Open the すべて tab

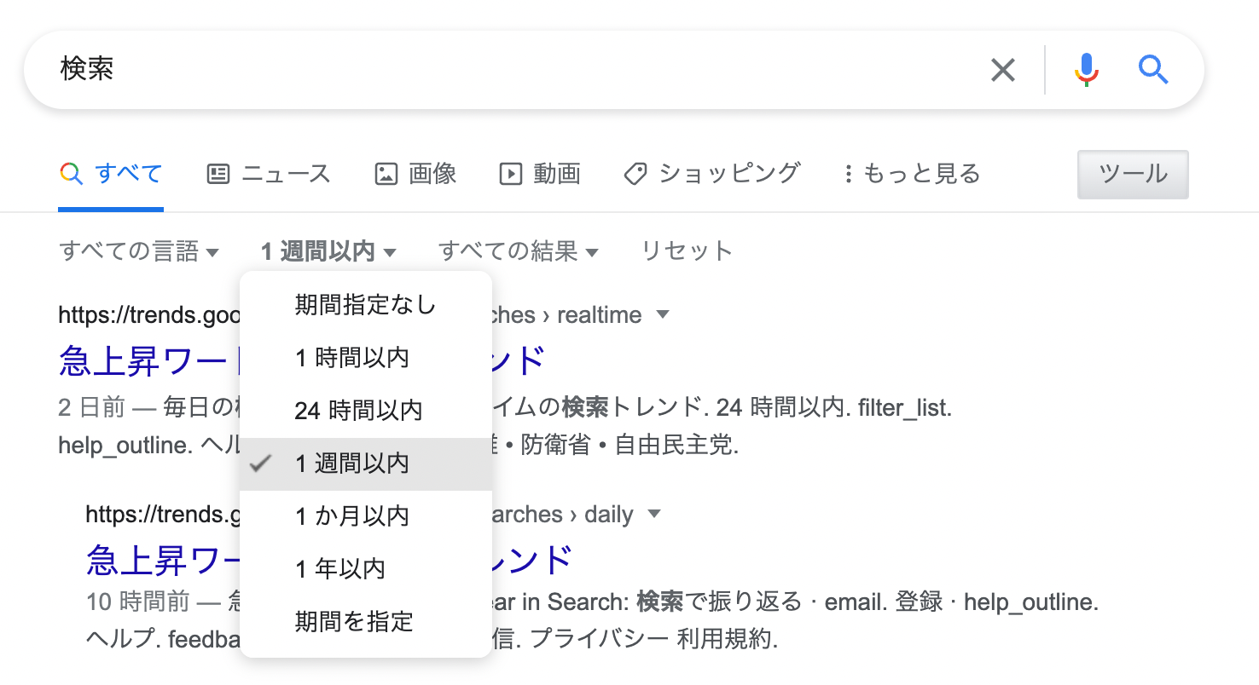coord(111,174)
